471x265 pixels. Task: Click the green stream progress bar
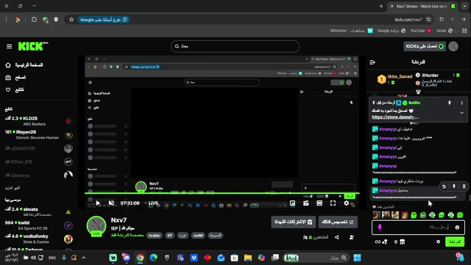222,193
